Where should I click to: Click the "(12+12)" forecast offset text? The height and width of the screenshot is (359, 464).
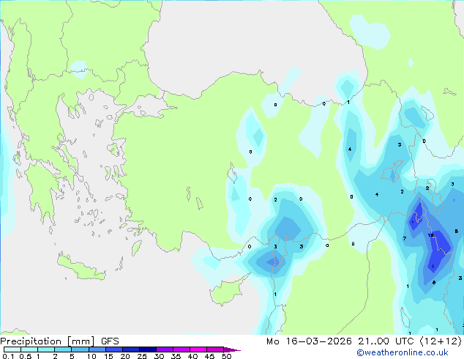tap(441, 341)
